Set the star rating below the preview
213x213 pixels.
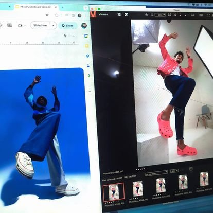(140, 169)
